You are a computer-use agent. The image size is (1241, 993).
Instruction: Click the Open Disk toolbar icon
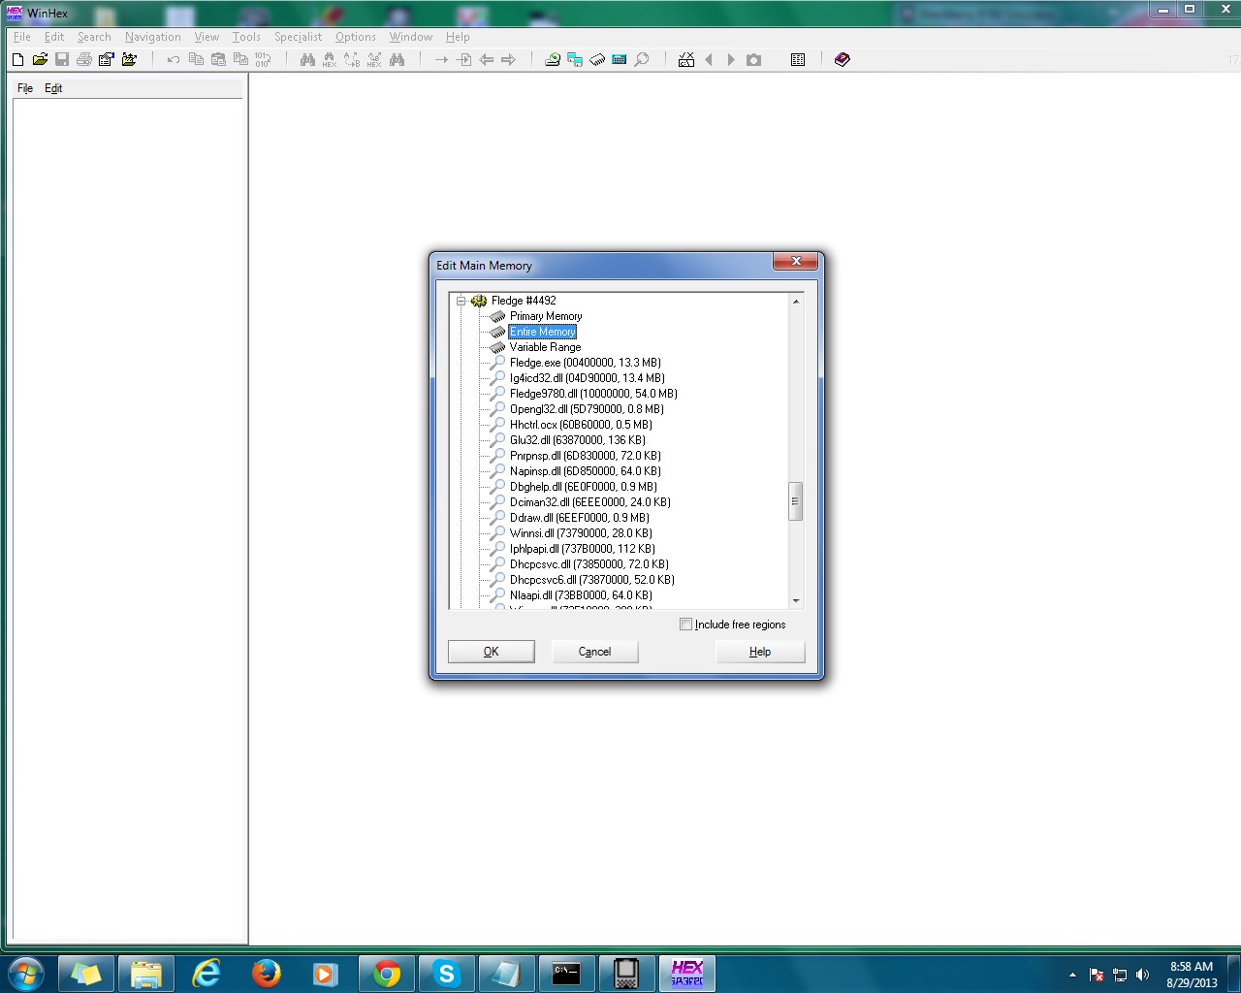tap(553, 60)
